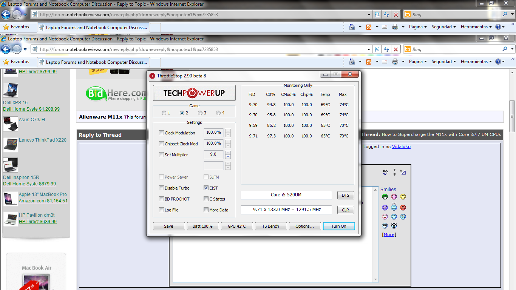Click the search magnifier in the lower Bing box
Viewport: 516px width, 290px height.
(x=505, y=49)
